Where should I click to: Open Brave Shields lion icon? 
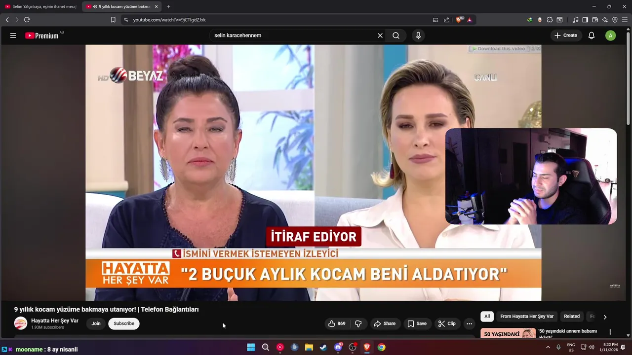pyautogui.click(x=459, y=20)
